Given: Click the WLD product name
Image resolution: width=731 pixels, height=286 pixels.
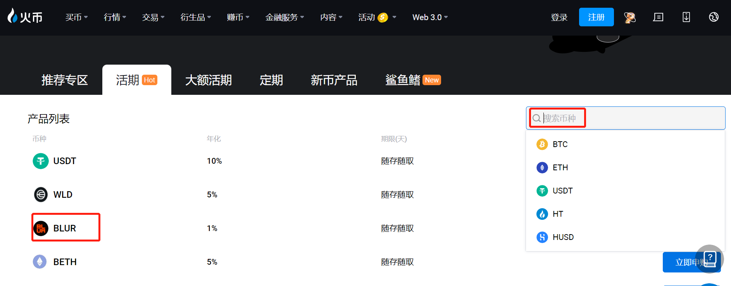Looking at the screenshot, I should [63, 195].
